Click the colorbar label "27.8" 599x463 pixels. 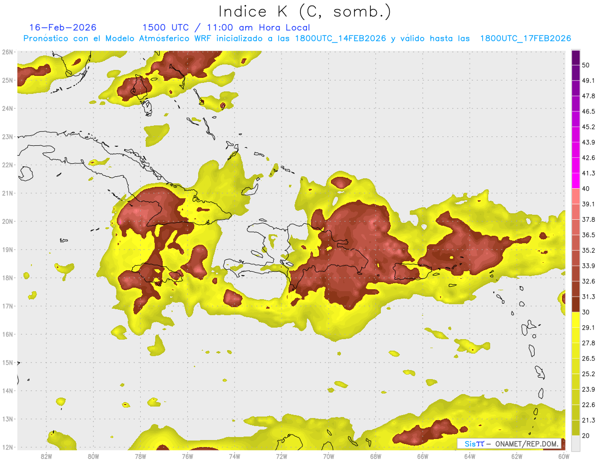(588, 343)
